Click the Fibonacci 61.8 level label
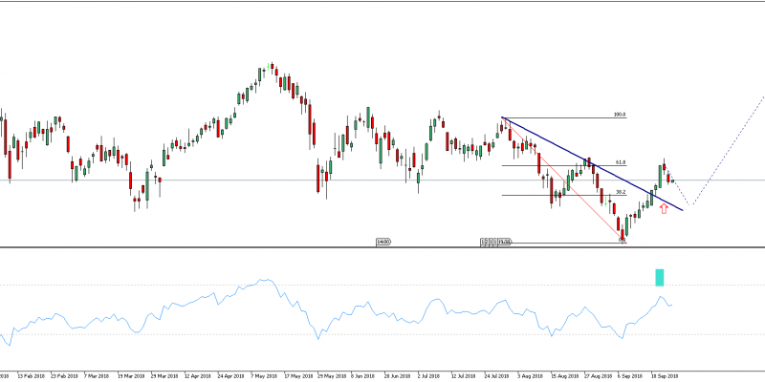This screenshot has height=382, width=765. point(620,162)
